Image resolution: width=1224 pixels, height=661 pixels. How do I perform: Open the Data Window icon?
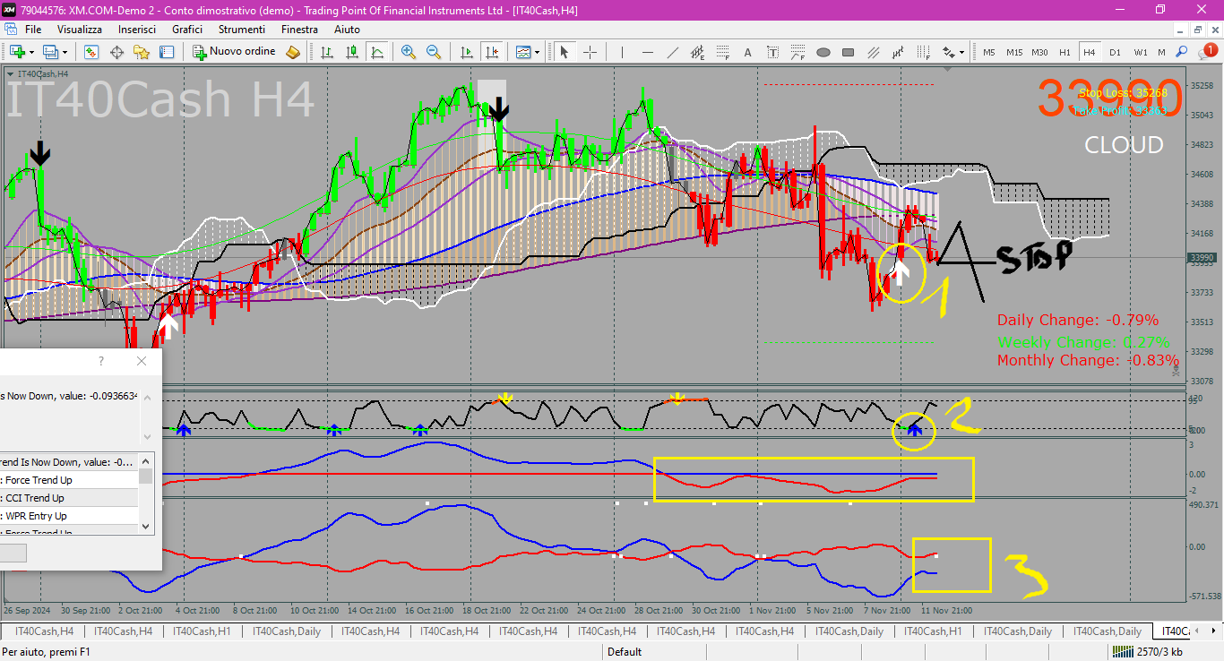[116, 52]
